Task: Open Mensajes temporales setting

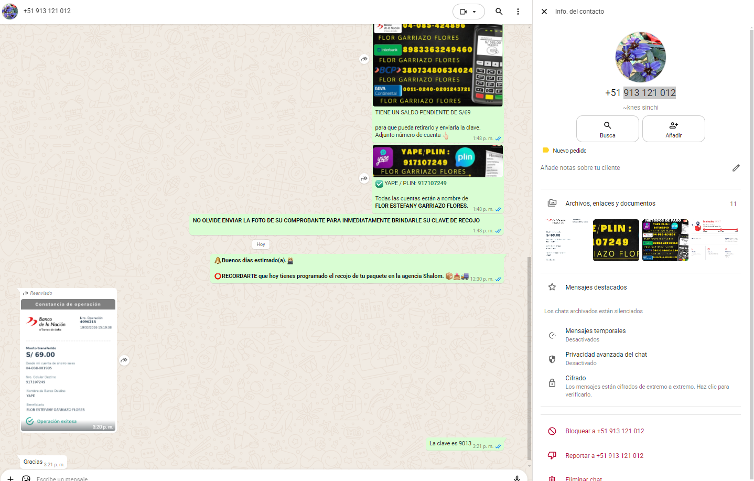Action: coord(595,335)
